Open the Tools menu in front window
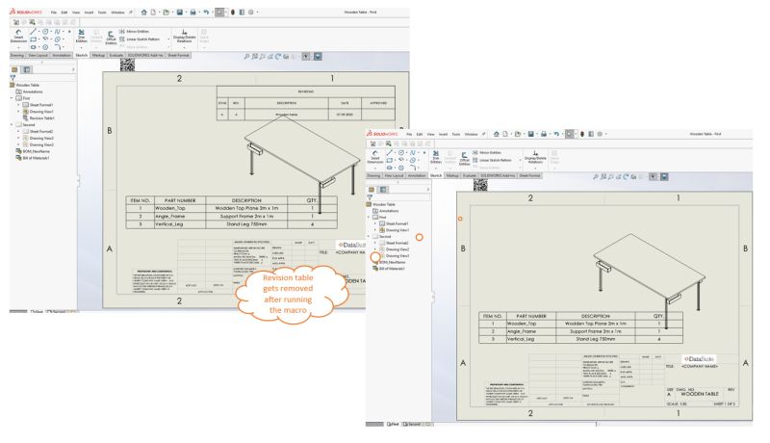This screenshot has height=443, width=770. [455, 134]
